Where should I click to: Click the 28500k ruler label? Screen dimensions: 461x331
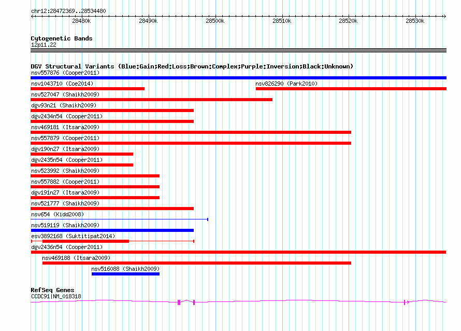click(x=215, y=21)
